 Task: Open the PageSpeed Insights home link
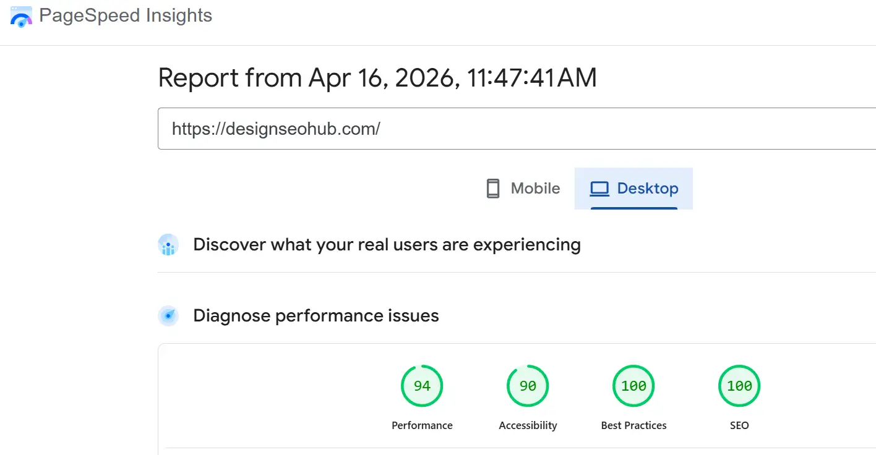click(110, 16)
